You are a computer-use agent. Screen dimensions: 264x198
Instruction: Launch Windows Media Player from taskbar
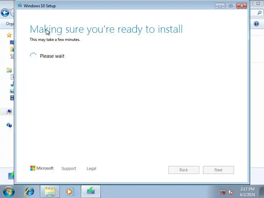[x=70, y=192]
